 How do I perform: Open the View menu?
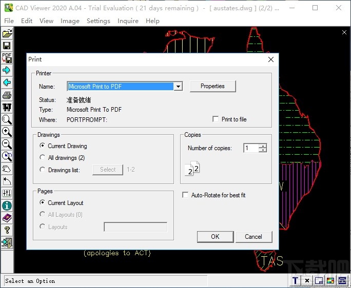coord(46,21)
